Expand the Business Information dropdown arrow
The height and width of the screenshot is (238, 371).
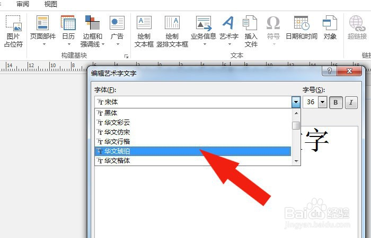coord(205,44)
